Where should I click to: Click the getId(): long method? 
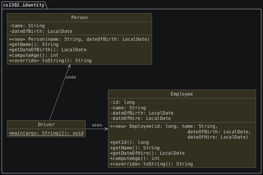click(129, 142)
